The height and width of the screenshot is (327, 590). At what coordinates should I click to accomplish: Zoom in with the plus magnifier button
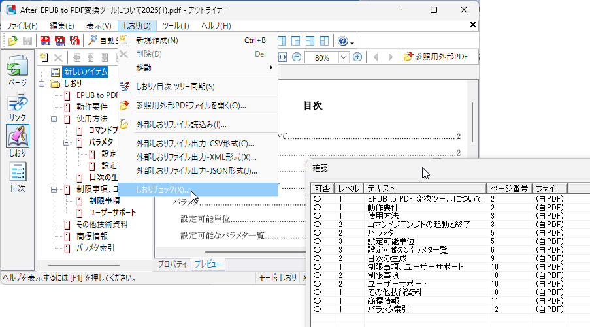pos(357,57)
